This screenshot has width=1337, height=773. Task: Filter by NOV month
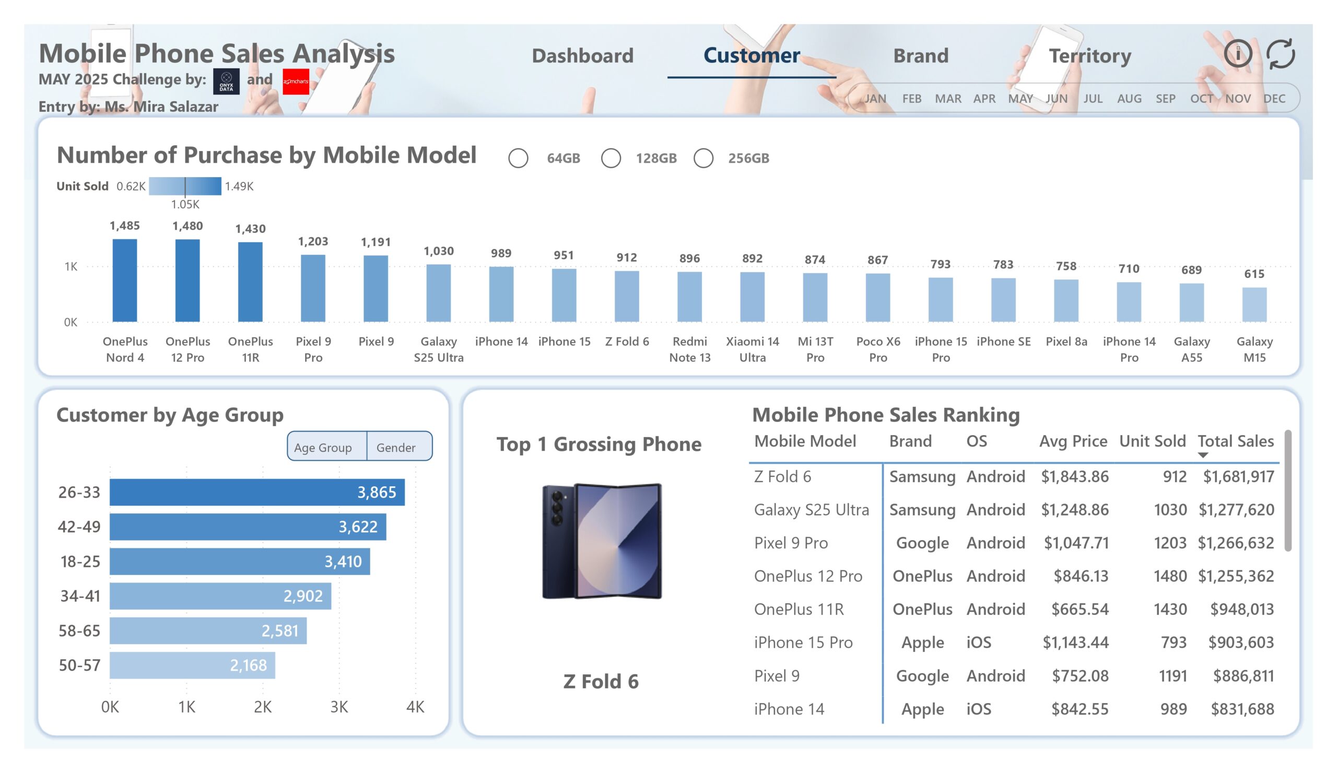tap(1238, 99)
